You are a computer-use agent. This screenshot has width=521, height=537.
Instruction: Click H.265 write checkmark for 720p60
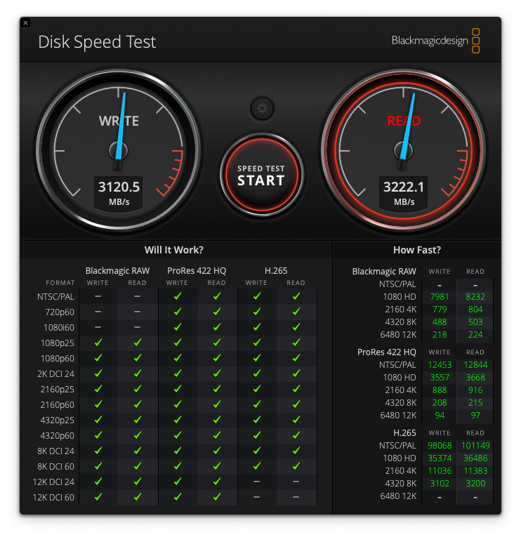point(257,312)
